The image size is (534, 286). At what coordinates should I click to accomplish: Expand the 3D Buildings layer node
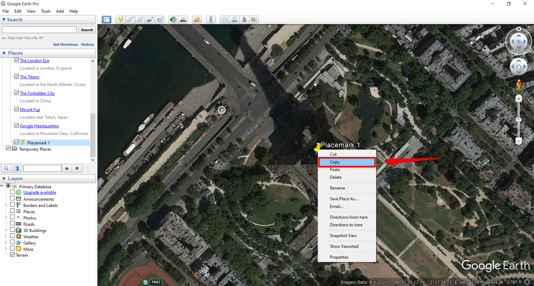(6, 230)
